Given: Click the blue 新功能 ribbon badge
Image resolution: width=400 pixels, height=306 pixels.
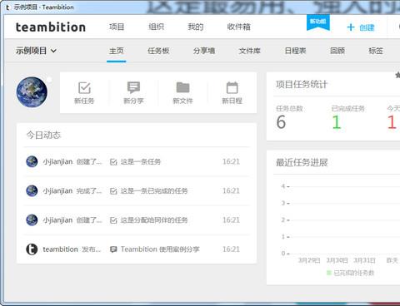Looking at the screenshot, I should coord(318,22).
